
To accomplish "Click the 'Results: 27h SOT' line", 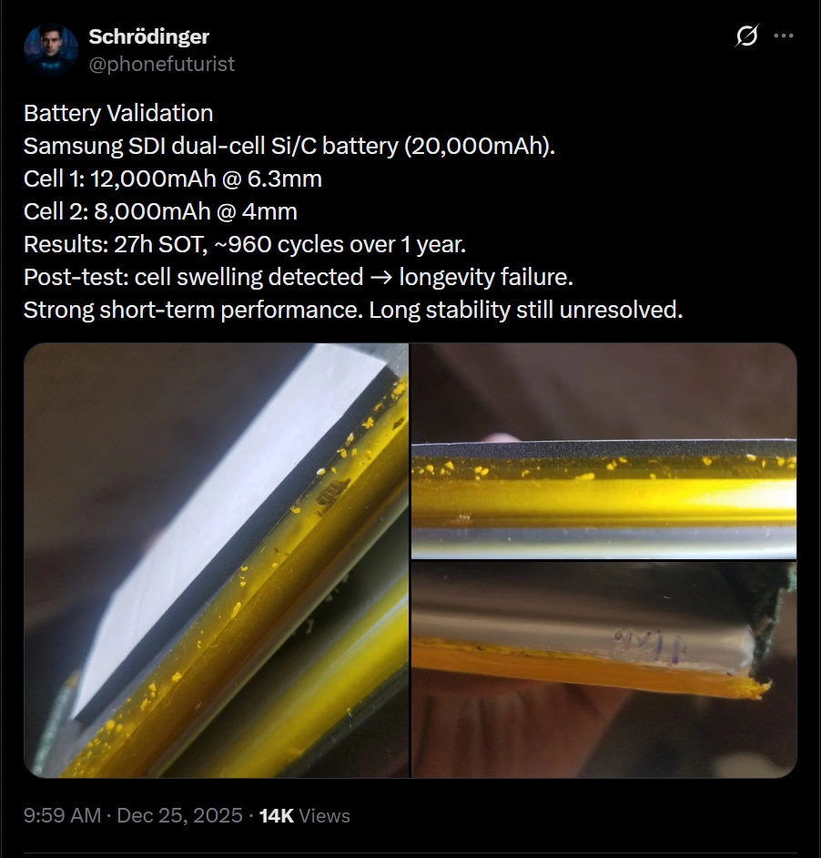I will [245, 245].
